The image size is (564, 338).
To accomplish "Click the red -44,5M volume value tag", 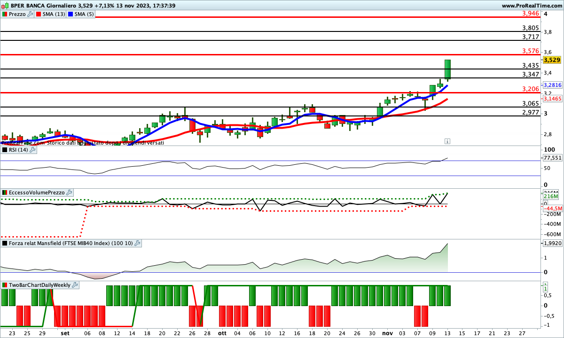I will click(x=553, y=208).
